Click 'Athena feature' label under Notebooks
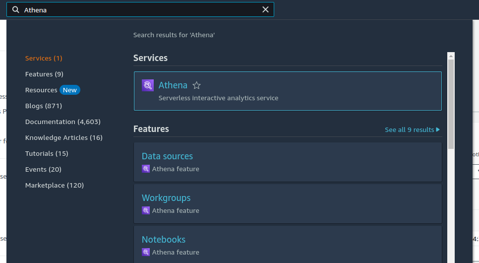This screenshot has width=479, height=263. coord(176,252)
